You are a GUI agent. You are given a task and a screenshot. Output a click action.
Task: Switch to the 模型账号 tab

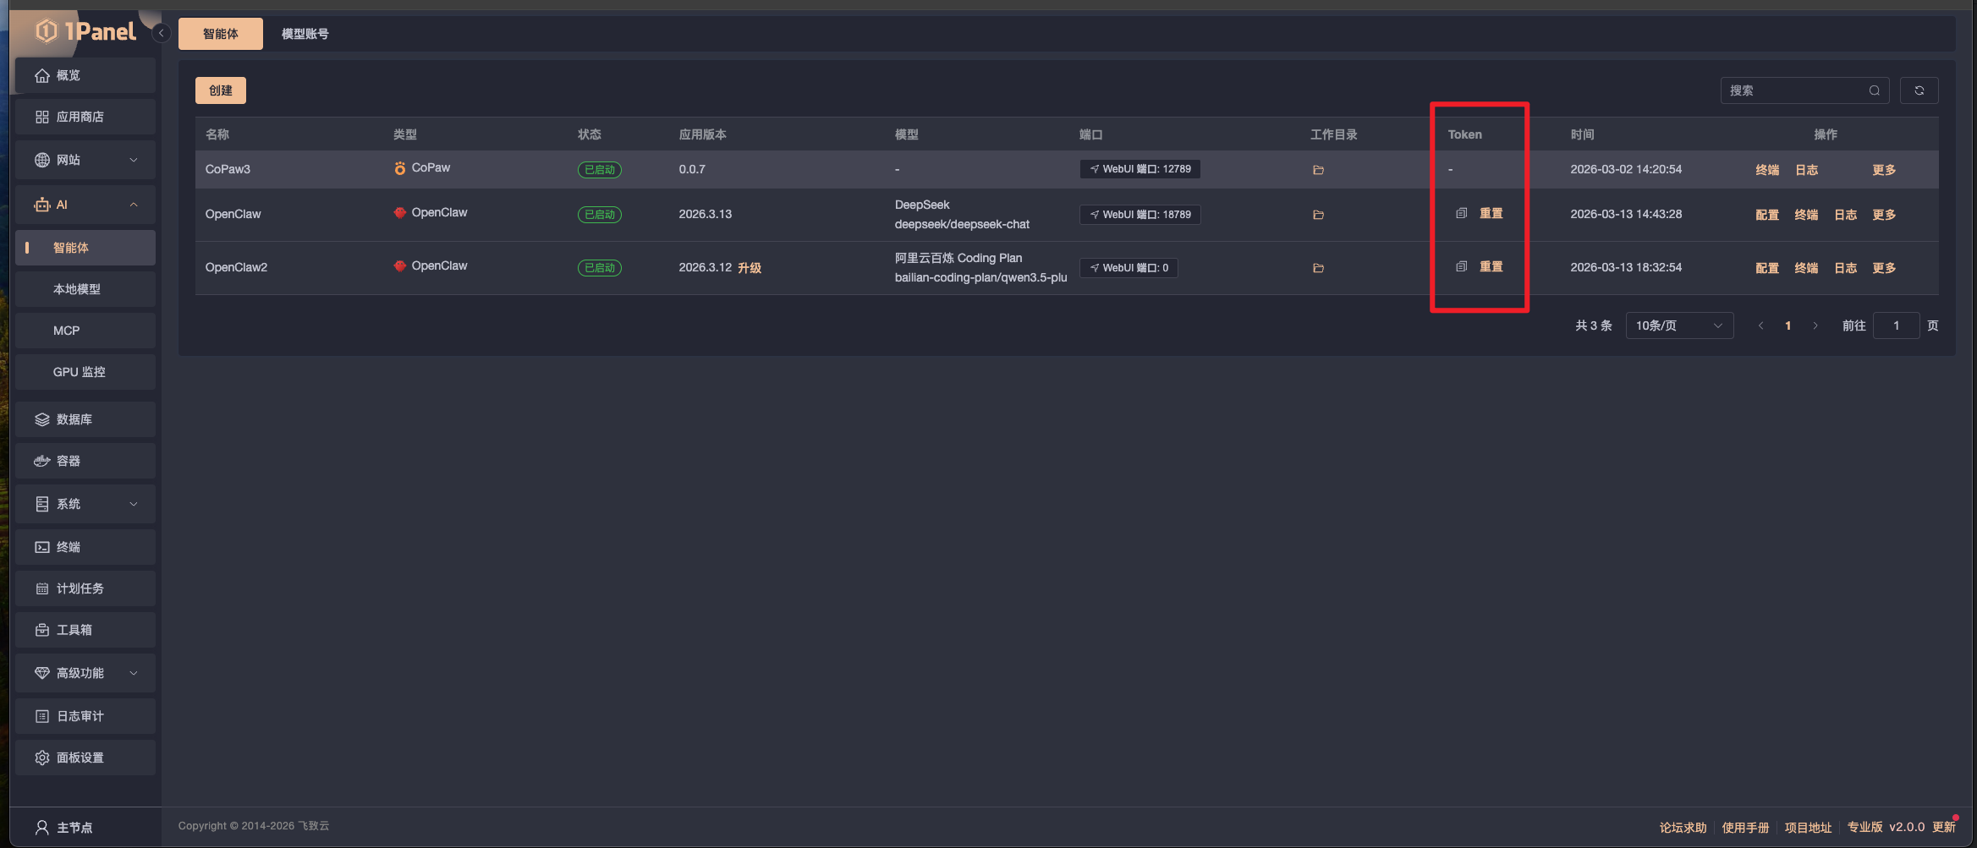tap(305, 34)
